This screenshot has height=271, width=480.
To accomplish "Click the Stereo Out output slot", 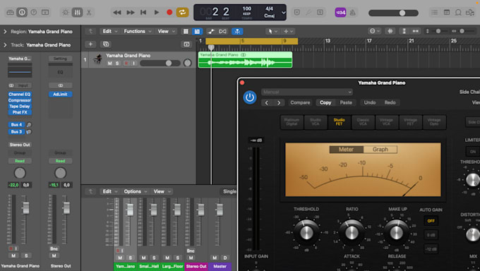I will tap(20, 145).
